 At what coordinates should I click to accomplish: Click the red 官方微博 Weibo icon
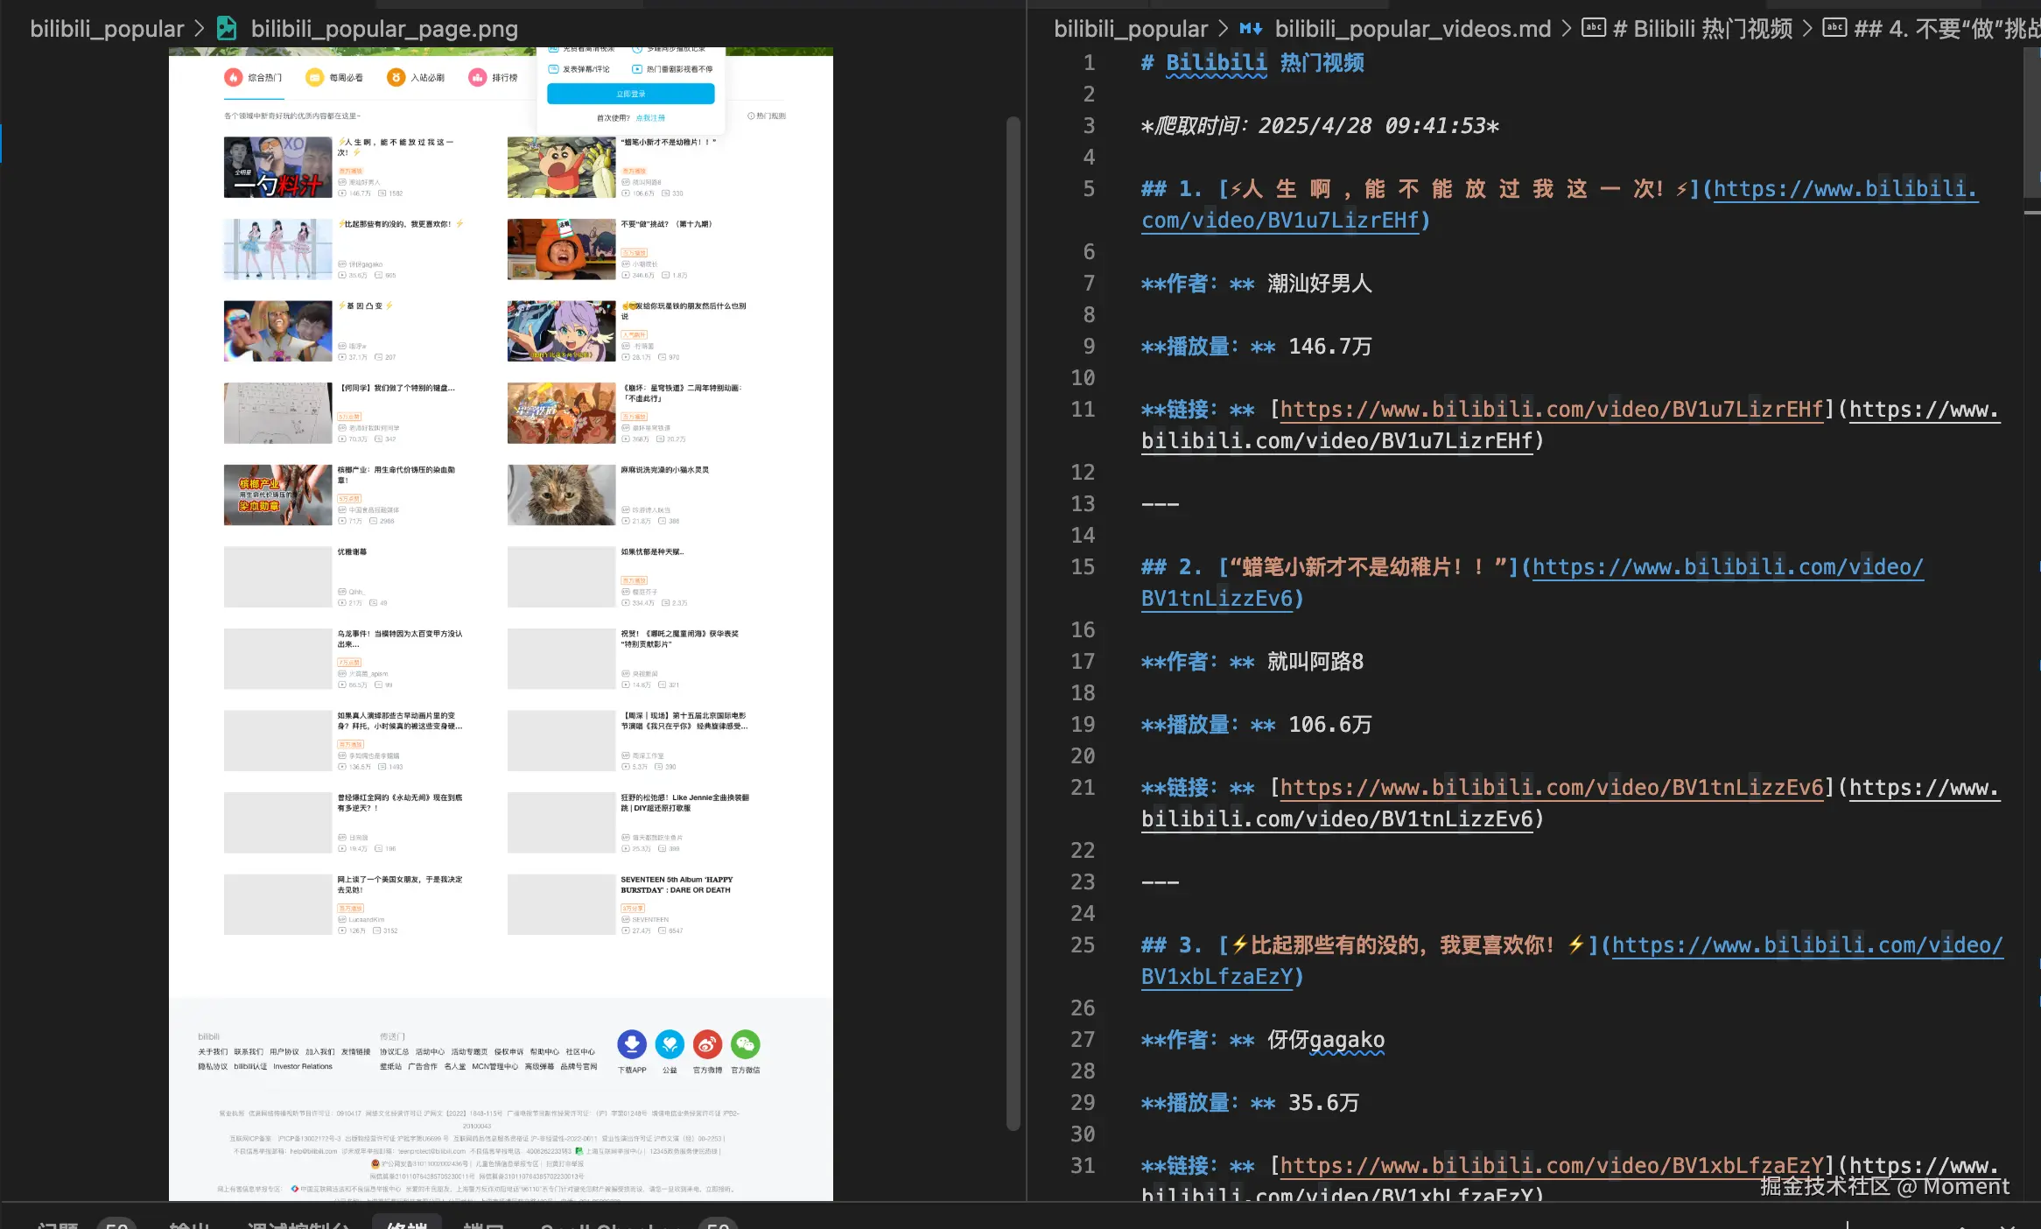pyautogui.click(x=707, y=1043)
